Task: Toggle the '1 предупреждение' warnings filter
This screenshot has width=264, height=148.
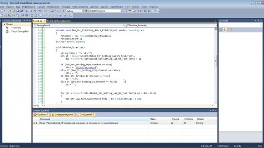Action: pos(63,115)
